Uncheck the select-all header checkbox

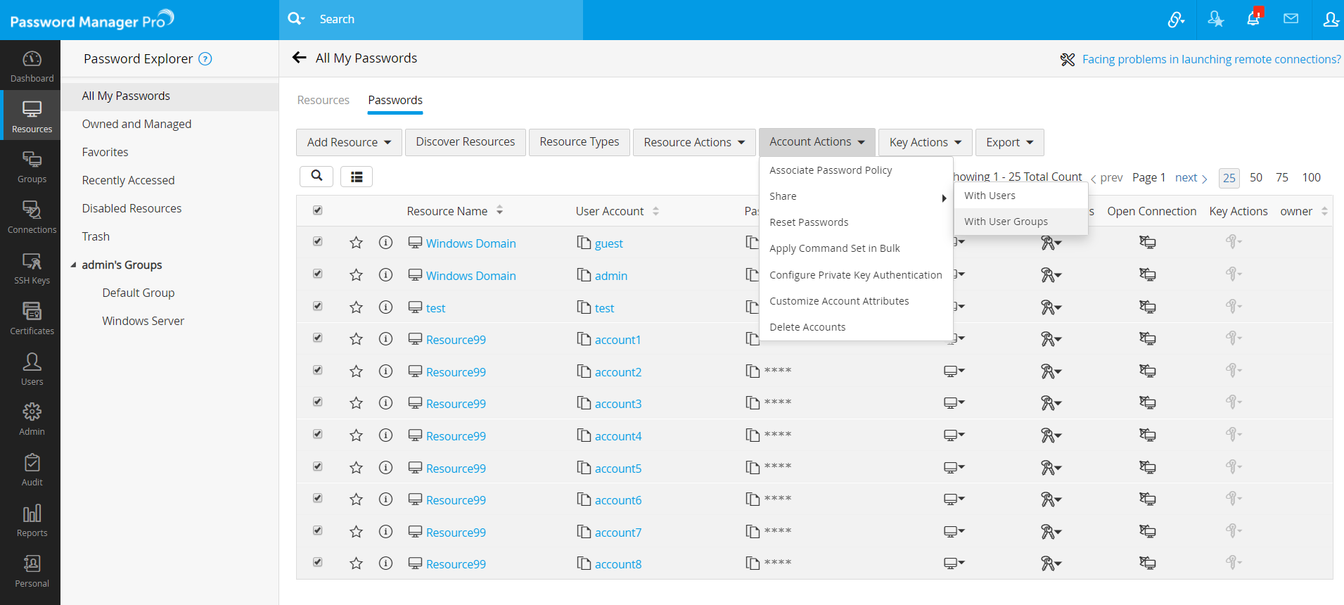[x=318, y=210]
